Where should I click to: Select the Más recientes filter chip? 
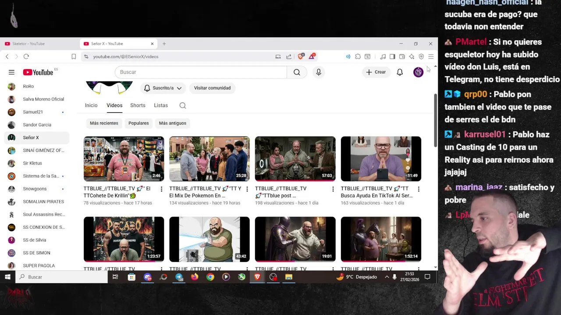pyautogui.click(x=104, y=123)
